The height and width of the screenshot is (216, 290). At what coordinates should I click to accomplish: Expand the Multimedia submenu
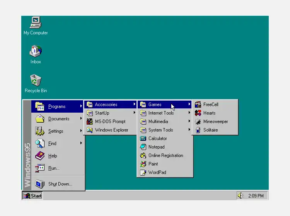pyautogui.click(x=165, y=121)
